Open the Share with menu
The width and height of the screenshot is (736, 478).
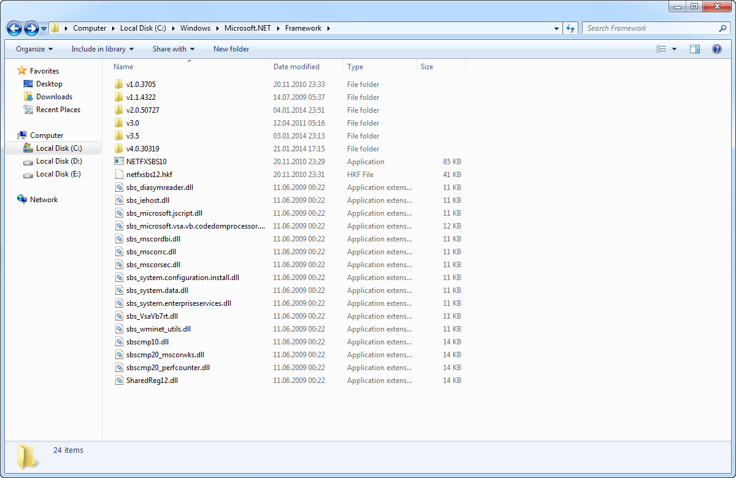[174, 49]
